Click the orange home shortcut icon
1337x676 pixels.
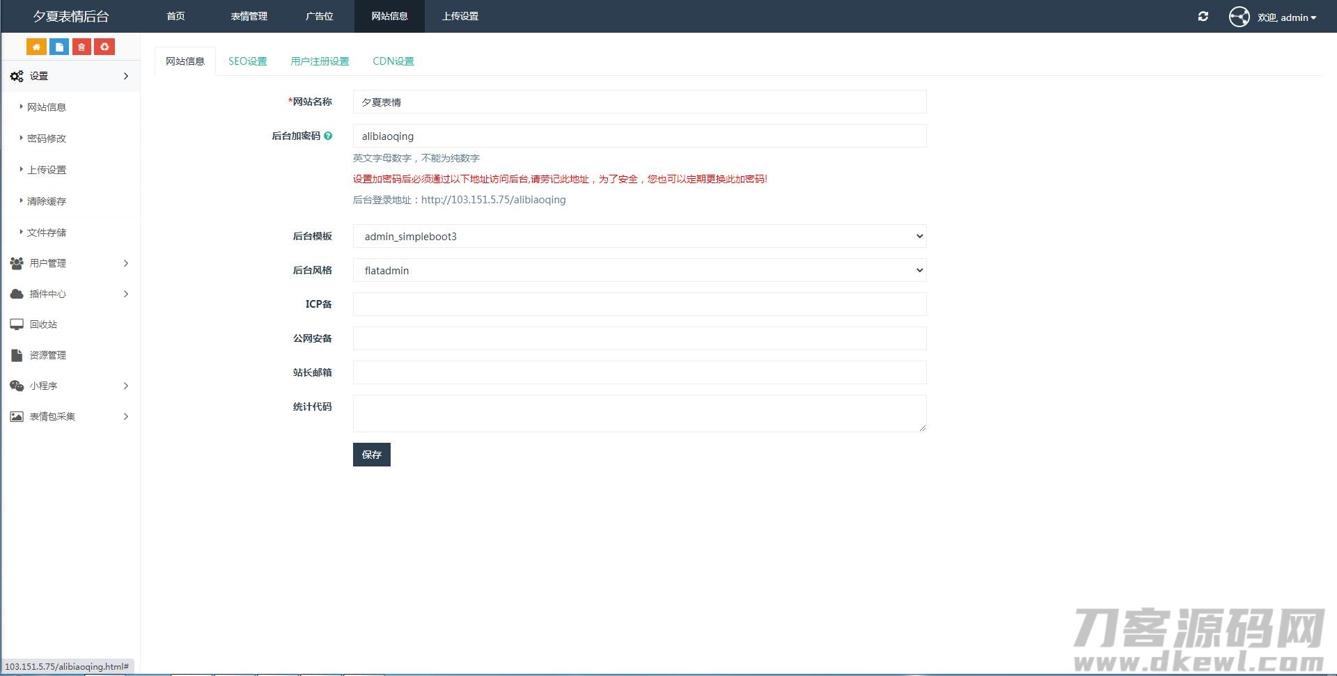coord(36,47)
